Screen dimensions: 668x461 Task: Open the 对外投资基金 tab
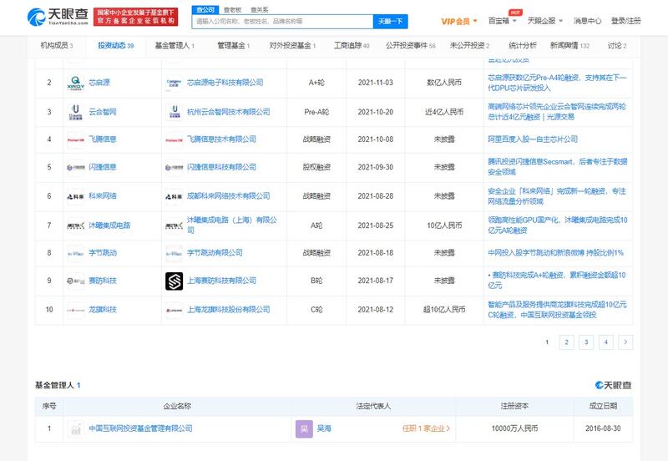[292, 46]
